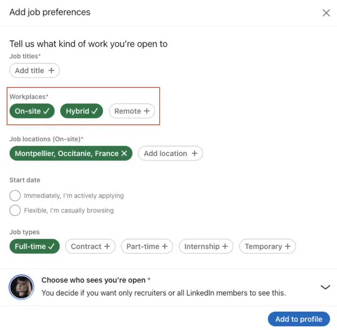The height and width of the screenshot is (330, 337).
Task: Click the Add title pill button
Action: (x=34, y=71)
